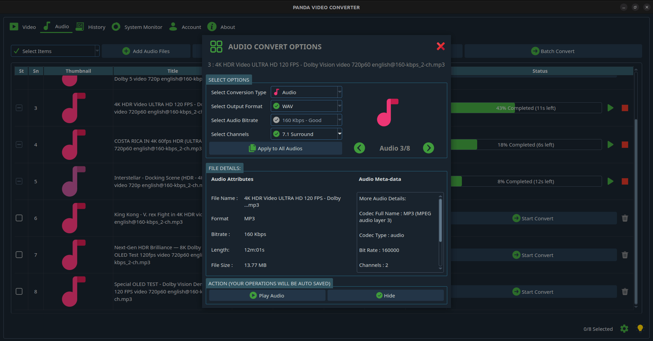
Task: Toggle the checkbox for row 3
Action: tap(19, 108)
